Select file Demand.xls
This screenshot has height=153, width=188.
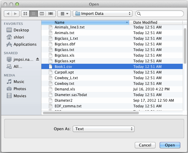click(112, 89)
